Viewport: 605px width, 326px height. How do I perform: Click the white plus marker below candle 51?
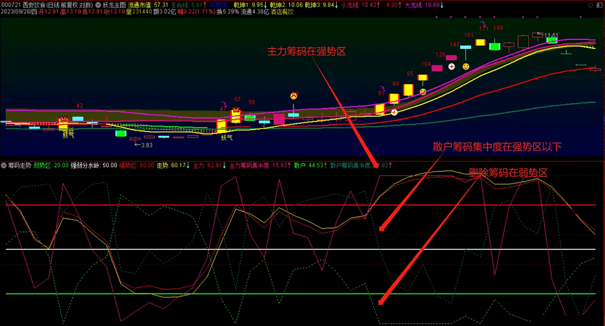(394, 112)
